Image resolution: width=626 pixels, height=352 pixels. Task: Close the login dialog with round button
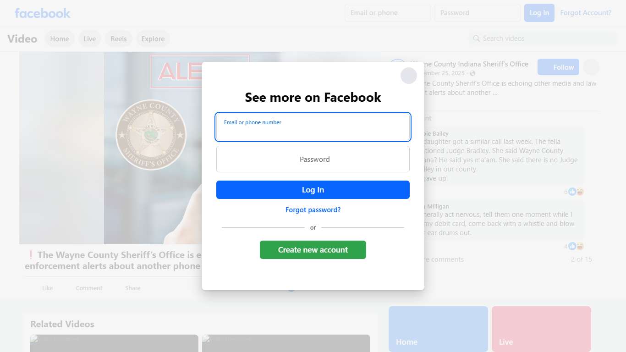pos(408,76)
